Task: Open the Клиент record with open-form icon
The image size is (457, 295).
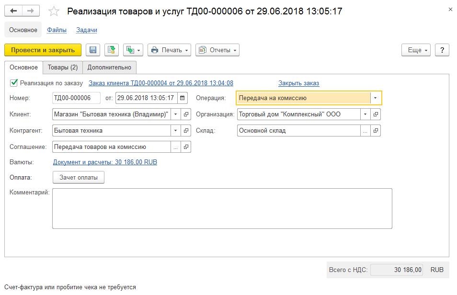Action: coord(186,114)
